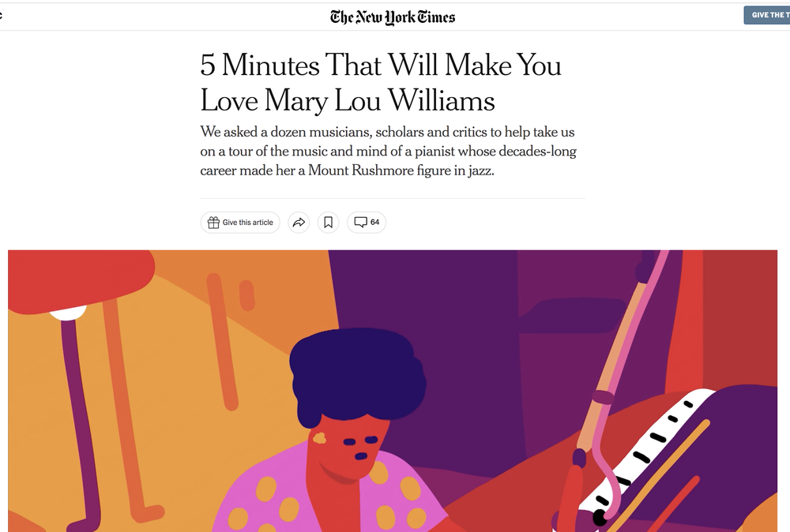Open the pianist illustration image
The height and width of the screenshot is (532, 790).
tap(393, 391)
